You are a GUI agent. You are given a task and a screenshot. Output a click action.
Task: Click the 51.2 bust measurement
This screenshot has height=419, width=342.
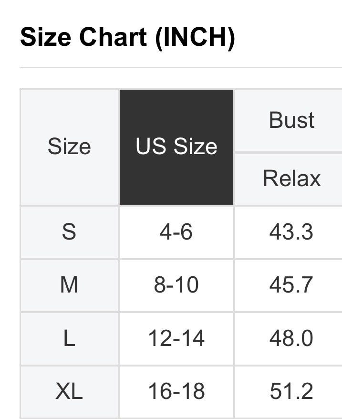tap(291, 392)
